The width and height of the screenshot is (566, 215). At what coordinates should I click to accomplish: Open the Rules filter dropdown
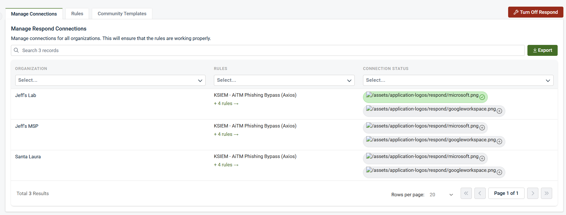[284, 80]
